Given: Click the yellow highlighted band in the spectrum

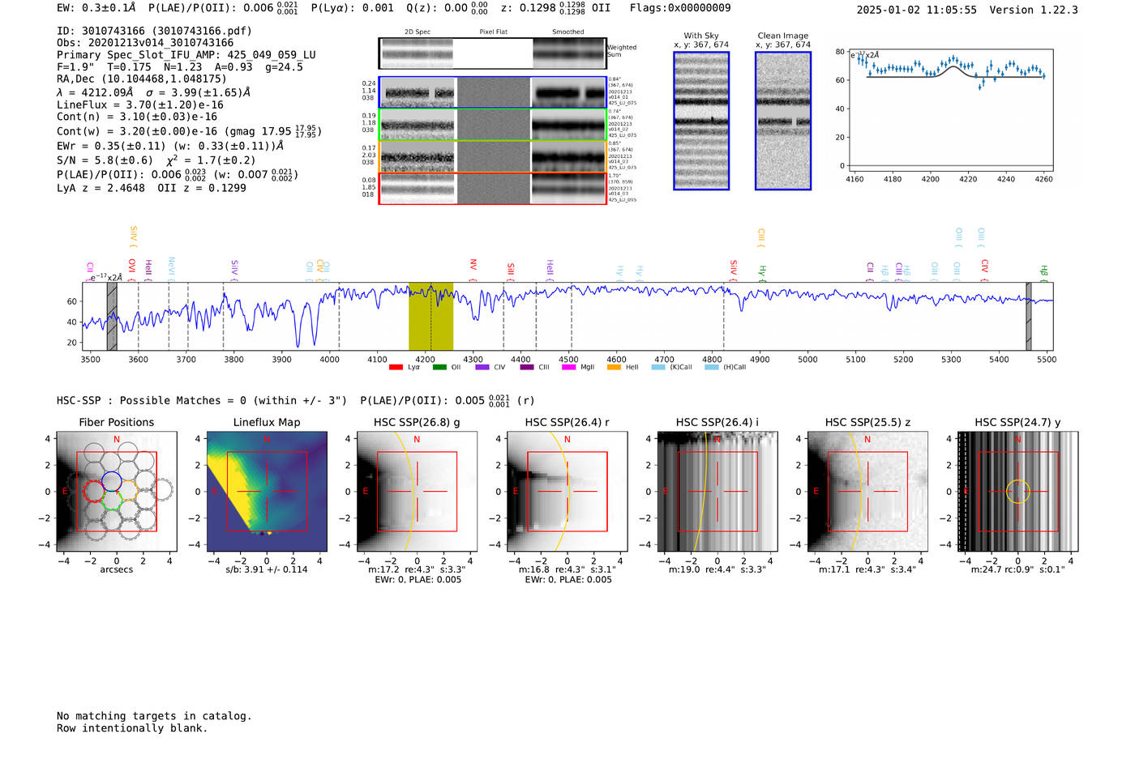Looking at the screenshot, I should pos(430,316).
